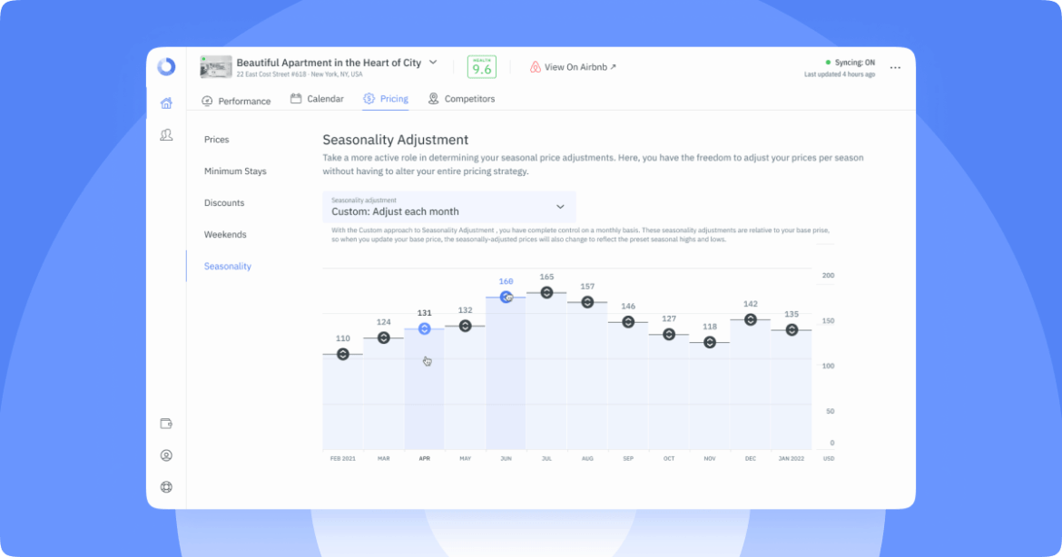Image resolution: width=1062 pixels, height=557 pixels.
Task: Select Minimum Stays in pricing menu
Action: (x=235, y=171)
